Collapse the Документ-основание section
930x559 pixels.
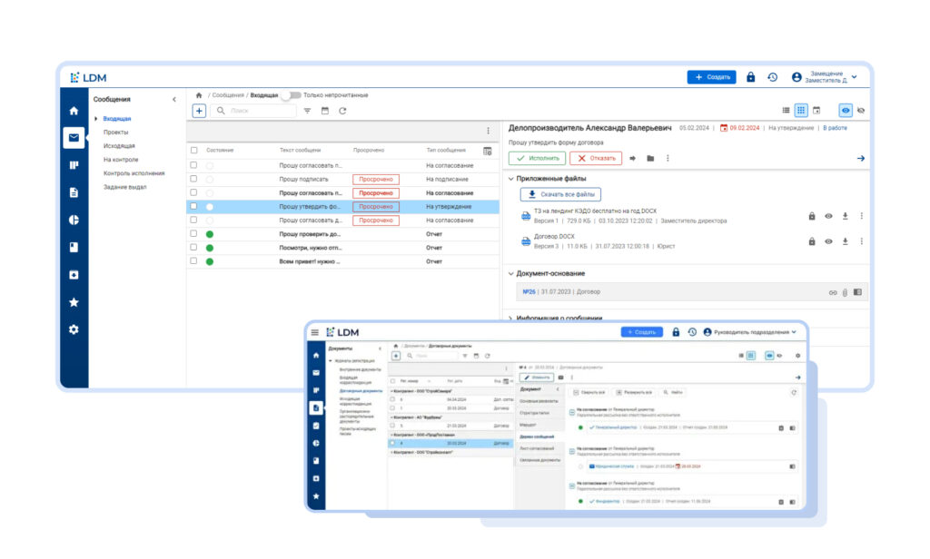pos(511,273)
